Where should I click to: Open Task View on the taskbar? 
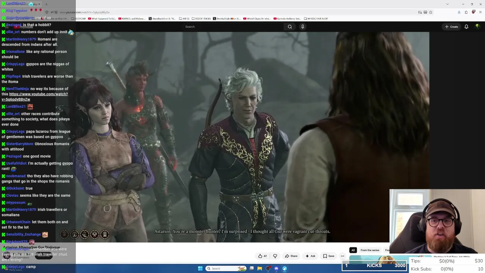(x=251, y=268)
